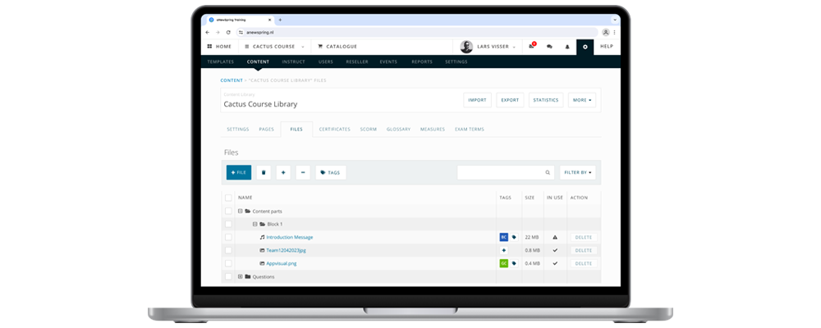Click the settings gear icon in header
The height and width of the screenshot is (328, 821).
[x=585, y=47]
